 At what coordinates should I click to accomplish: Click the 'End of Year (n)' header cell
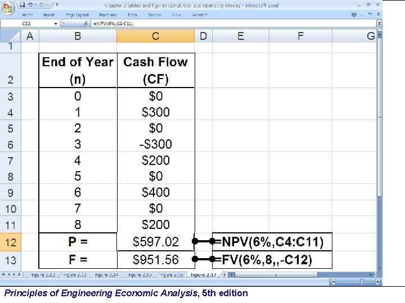pos(78,70)
